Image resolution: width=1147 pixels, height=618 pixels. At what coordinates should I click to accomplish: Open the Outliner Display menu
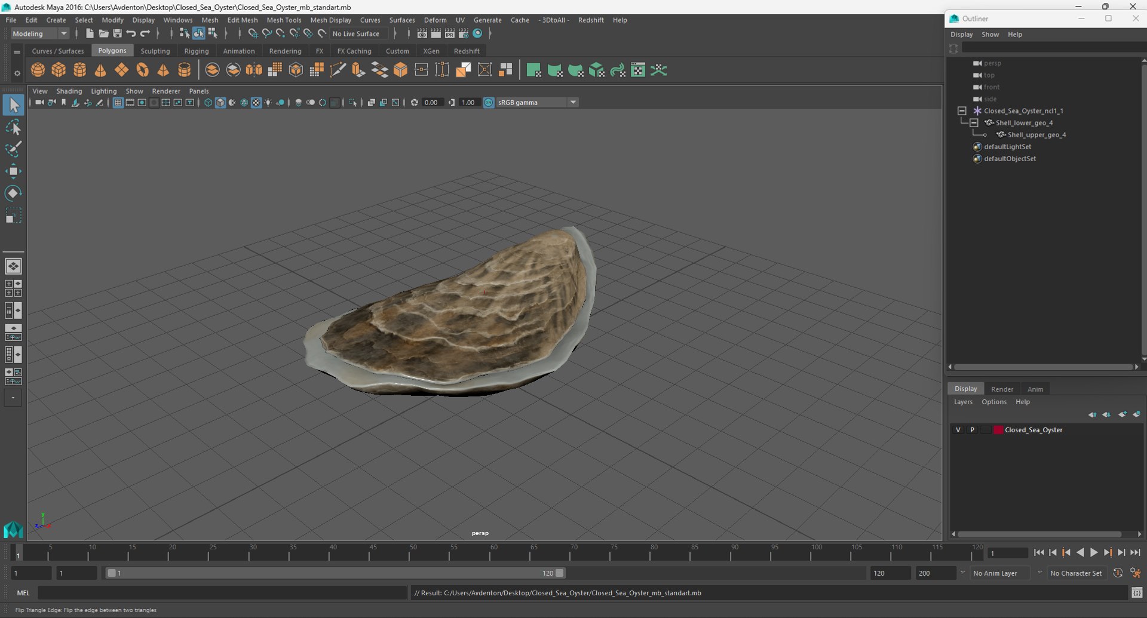pyautogui.click(x=961, y=35)
